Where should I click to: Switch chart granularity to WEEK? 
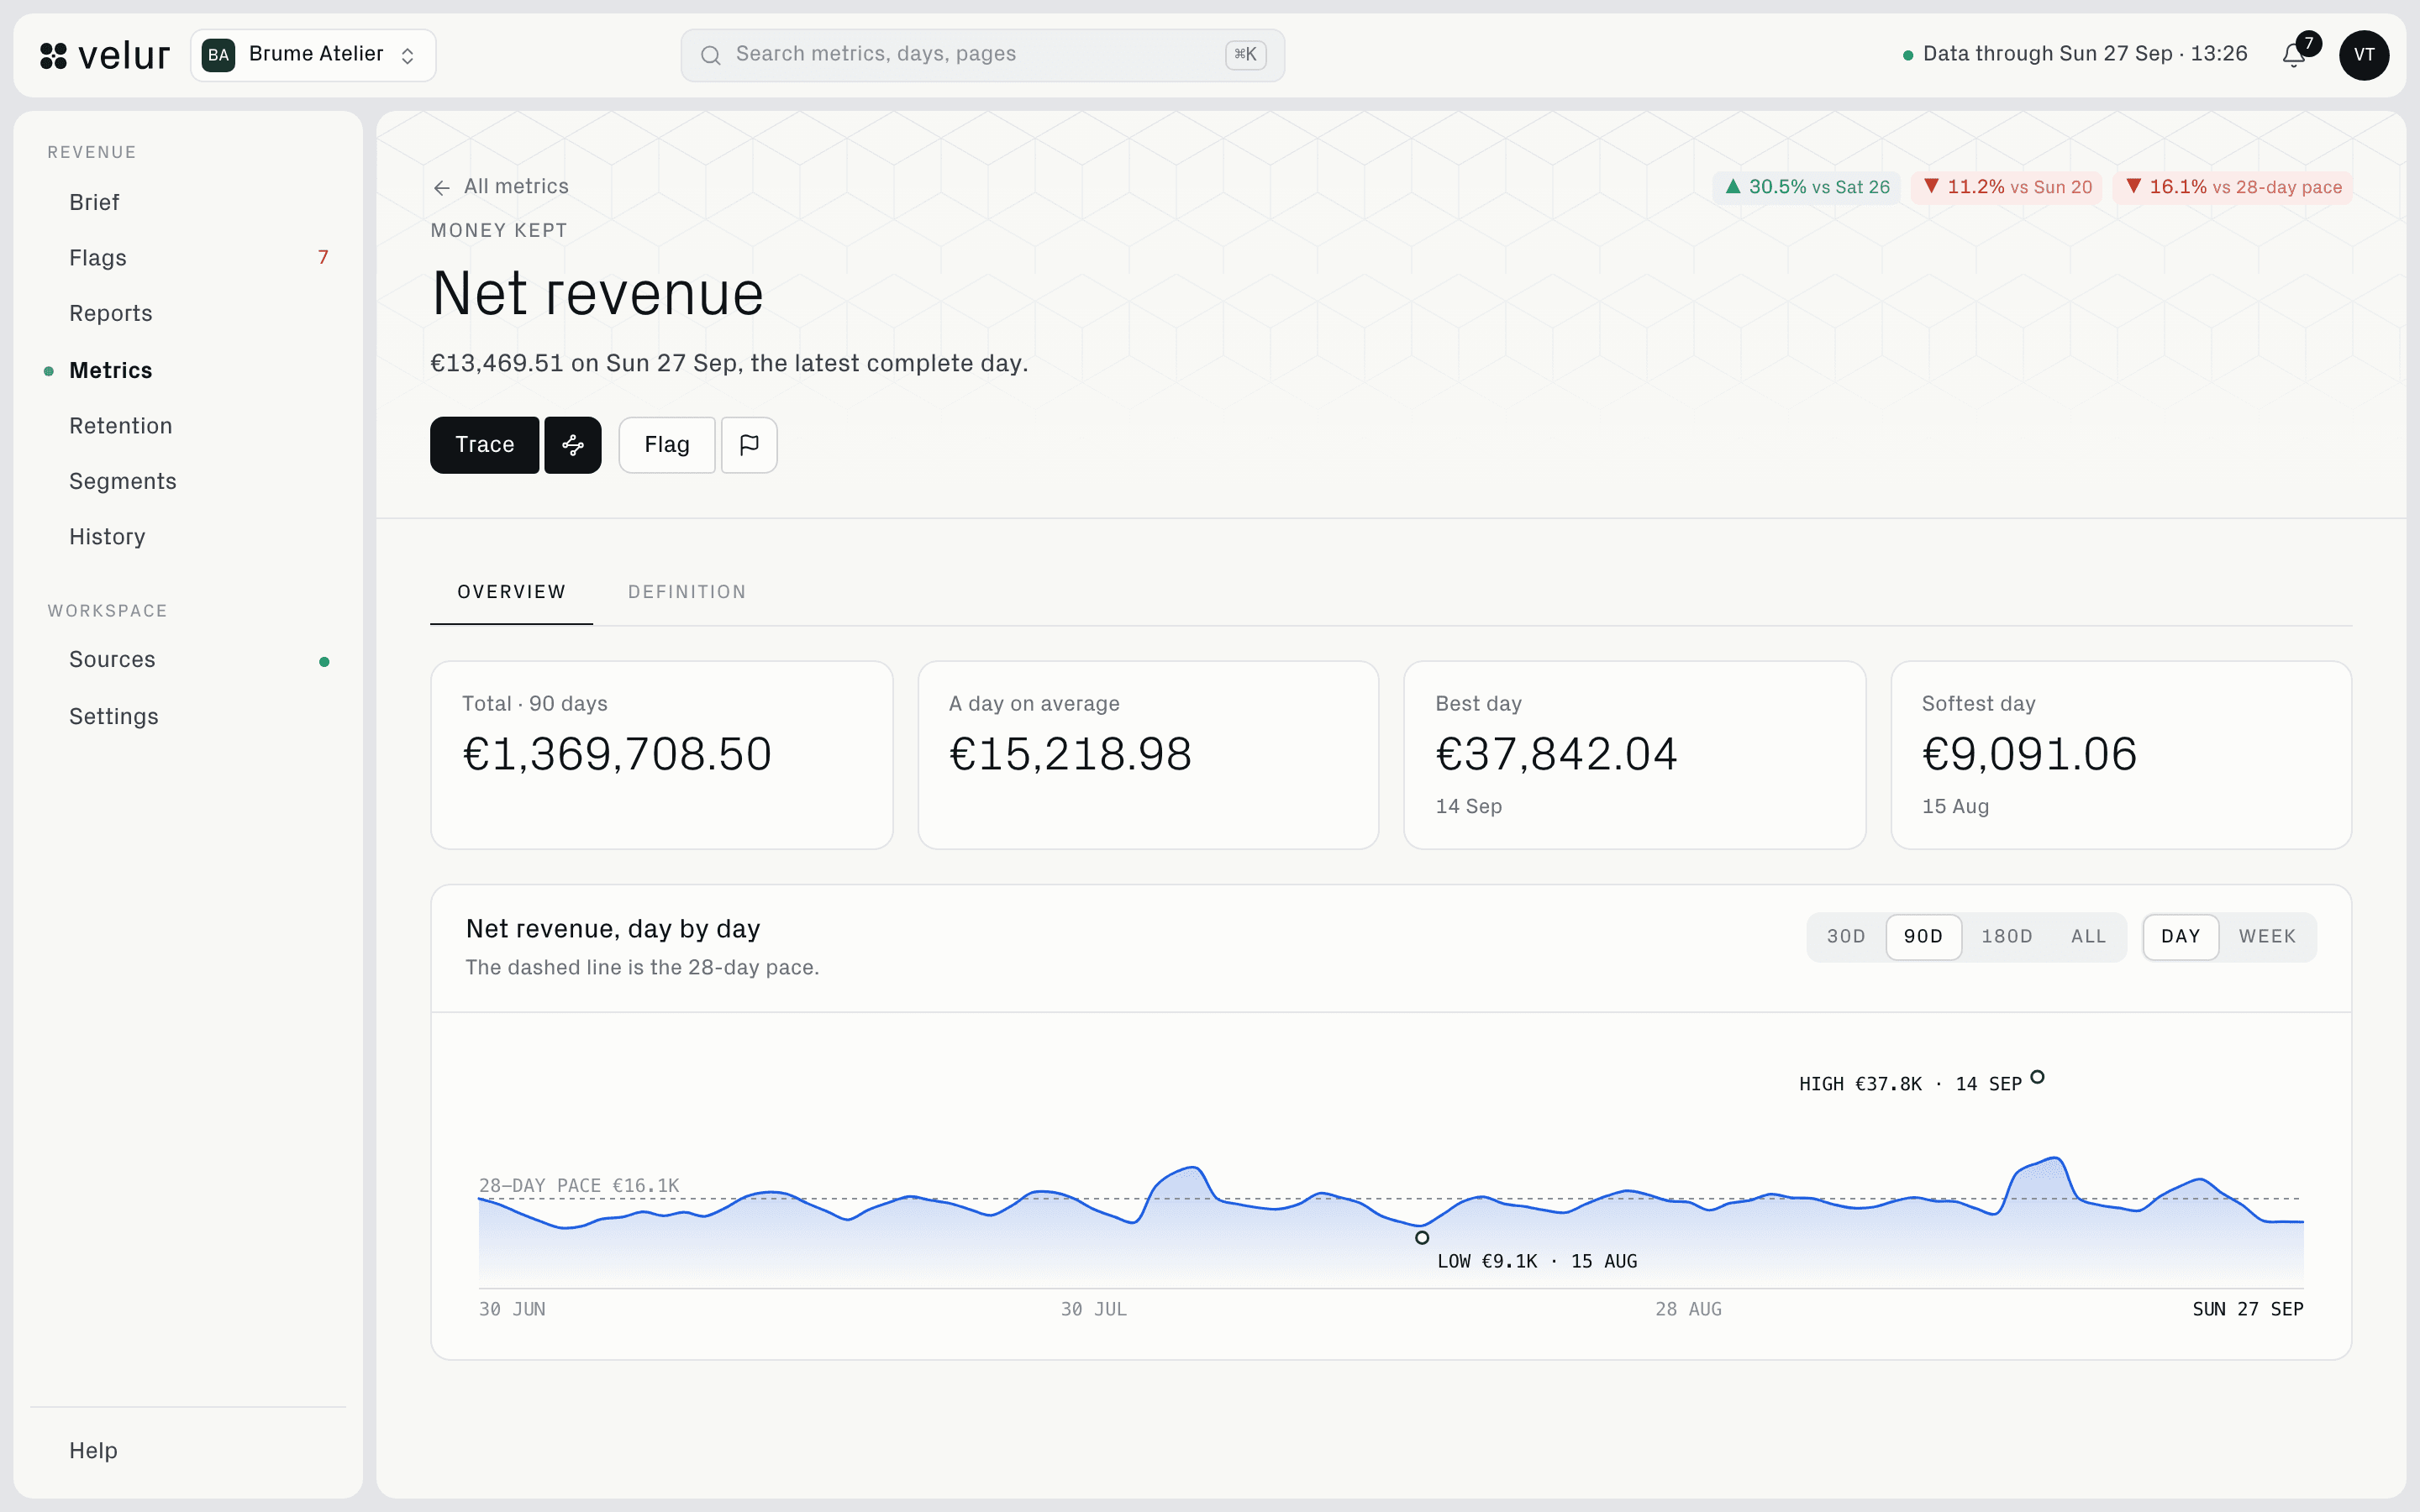point(2267,937)
